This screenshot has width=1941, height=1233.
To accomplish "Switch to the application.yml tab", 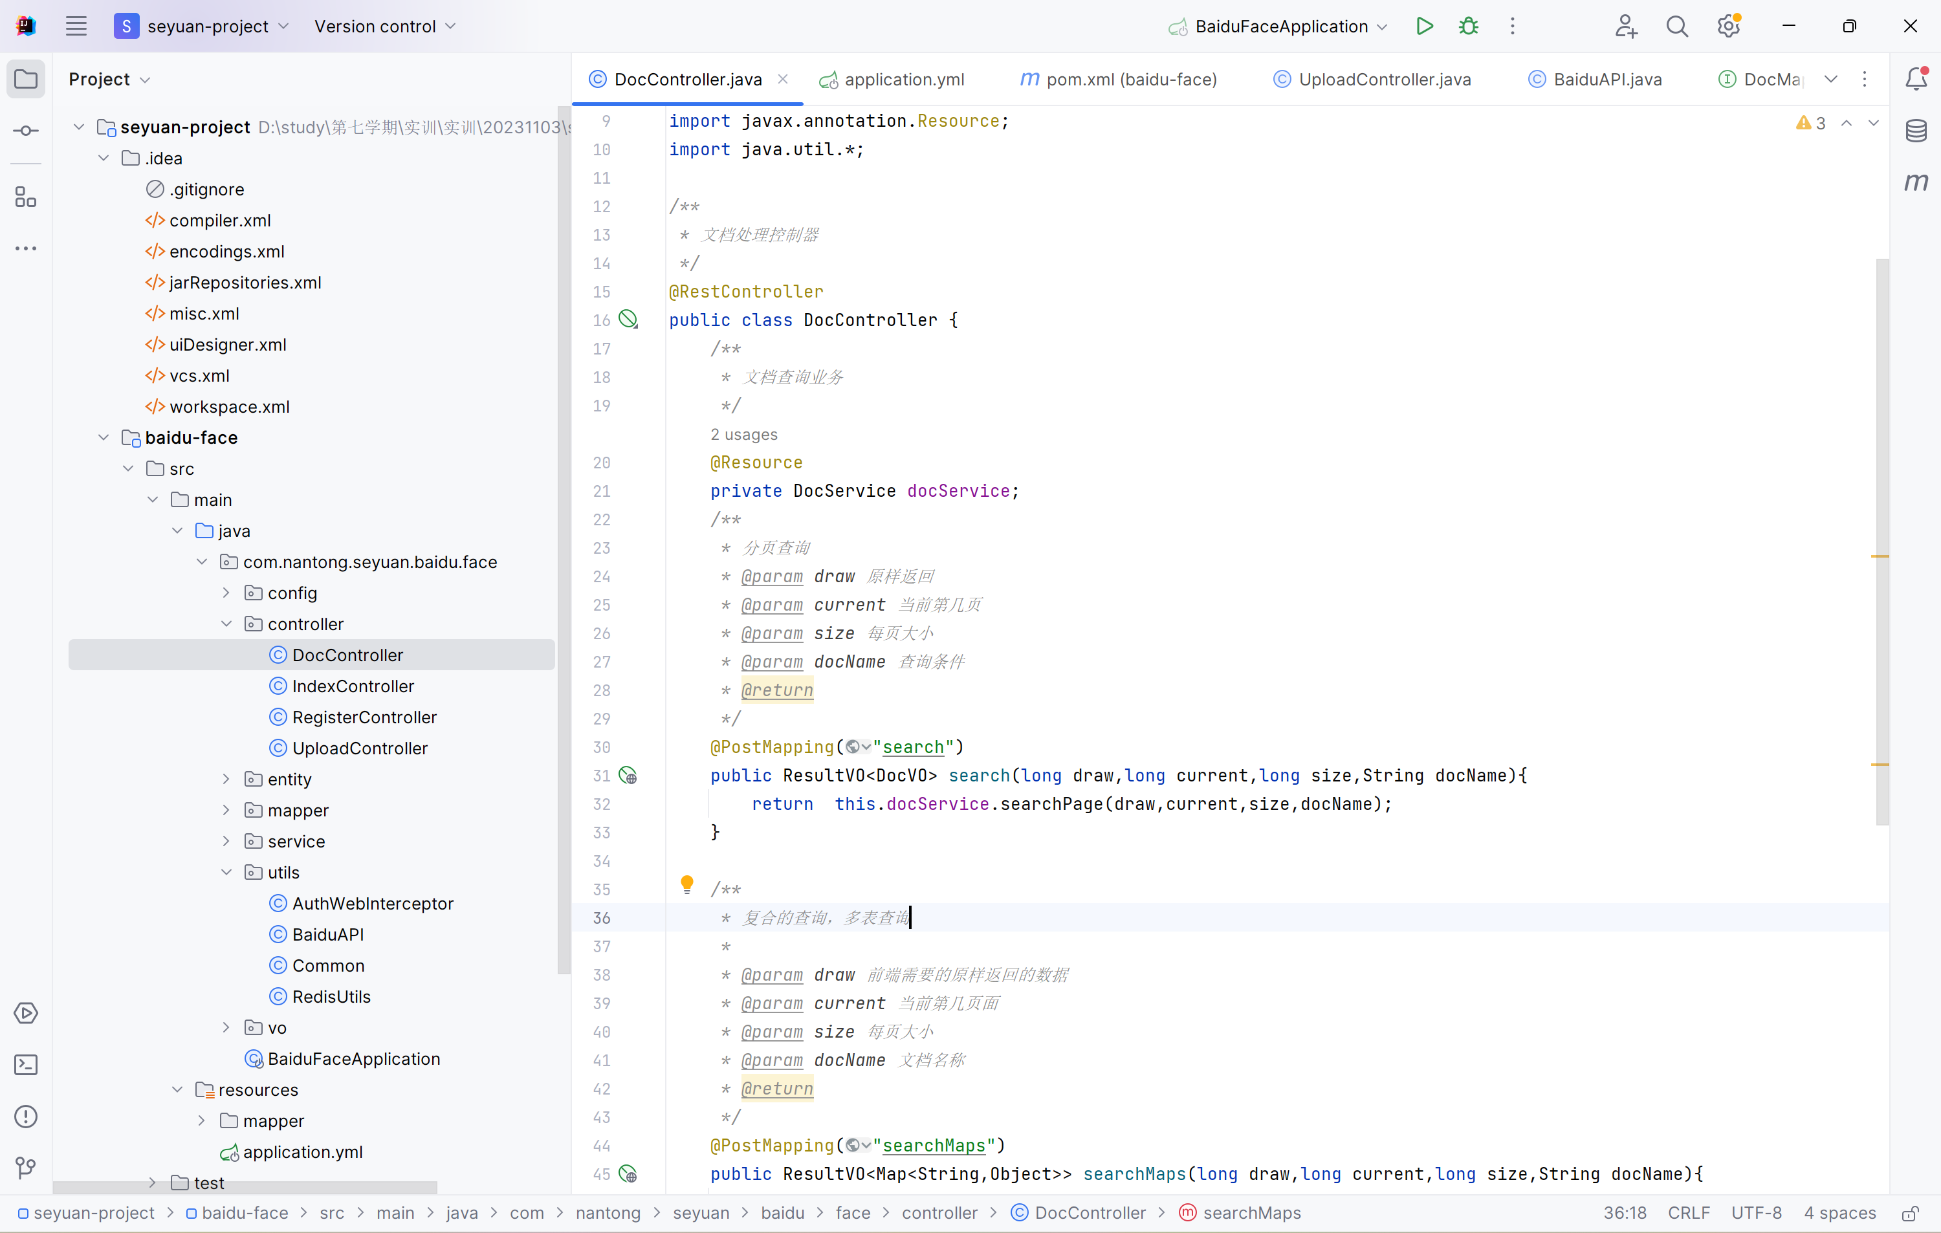I will [x=892, y=79].
